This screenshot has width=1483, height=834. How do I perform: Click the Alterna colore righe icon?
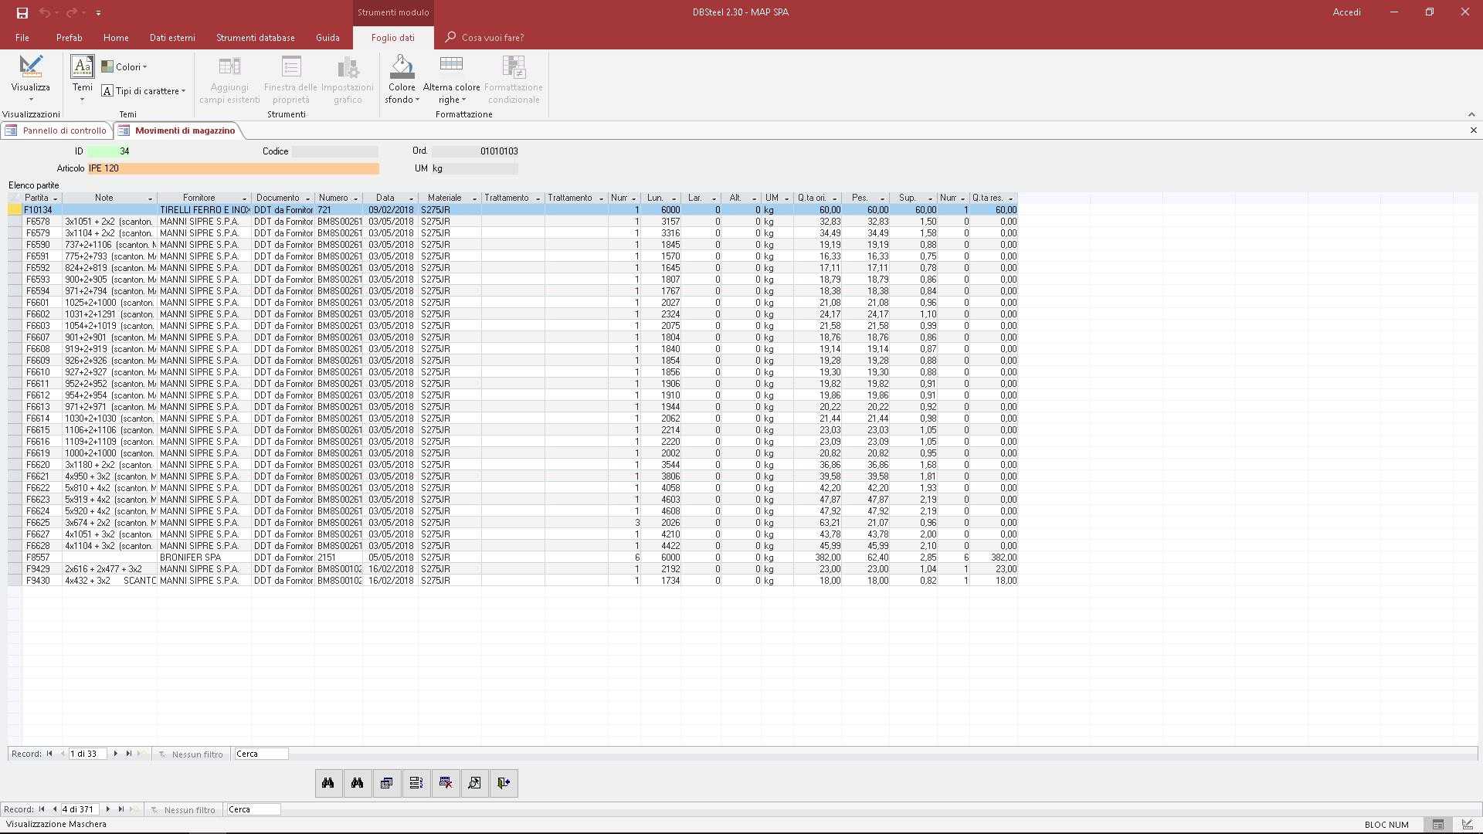point(451,63)
